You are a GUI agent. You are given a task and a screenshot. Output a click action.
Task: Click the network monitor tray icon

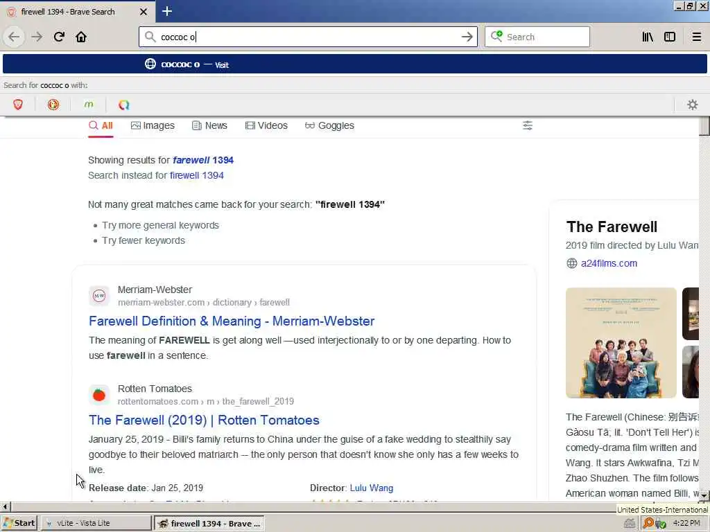pyautogui.click(x=661, y=524)
